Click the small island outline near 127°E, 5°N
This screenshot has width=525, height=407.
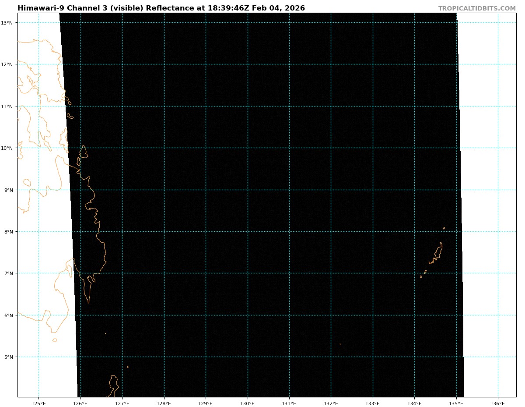128,367
